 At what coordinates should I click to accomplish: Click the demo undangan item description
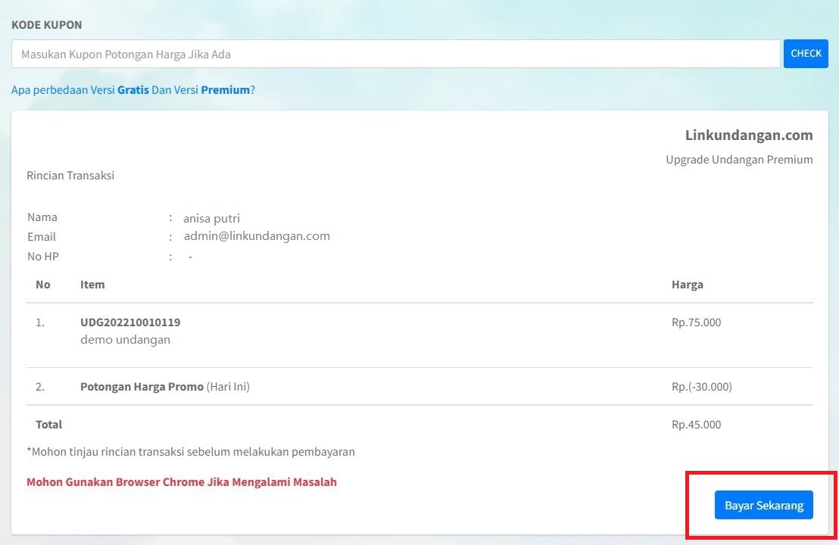125,340
